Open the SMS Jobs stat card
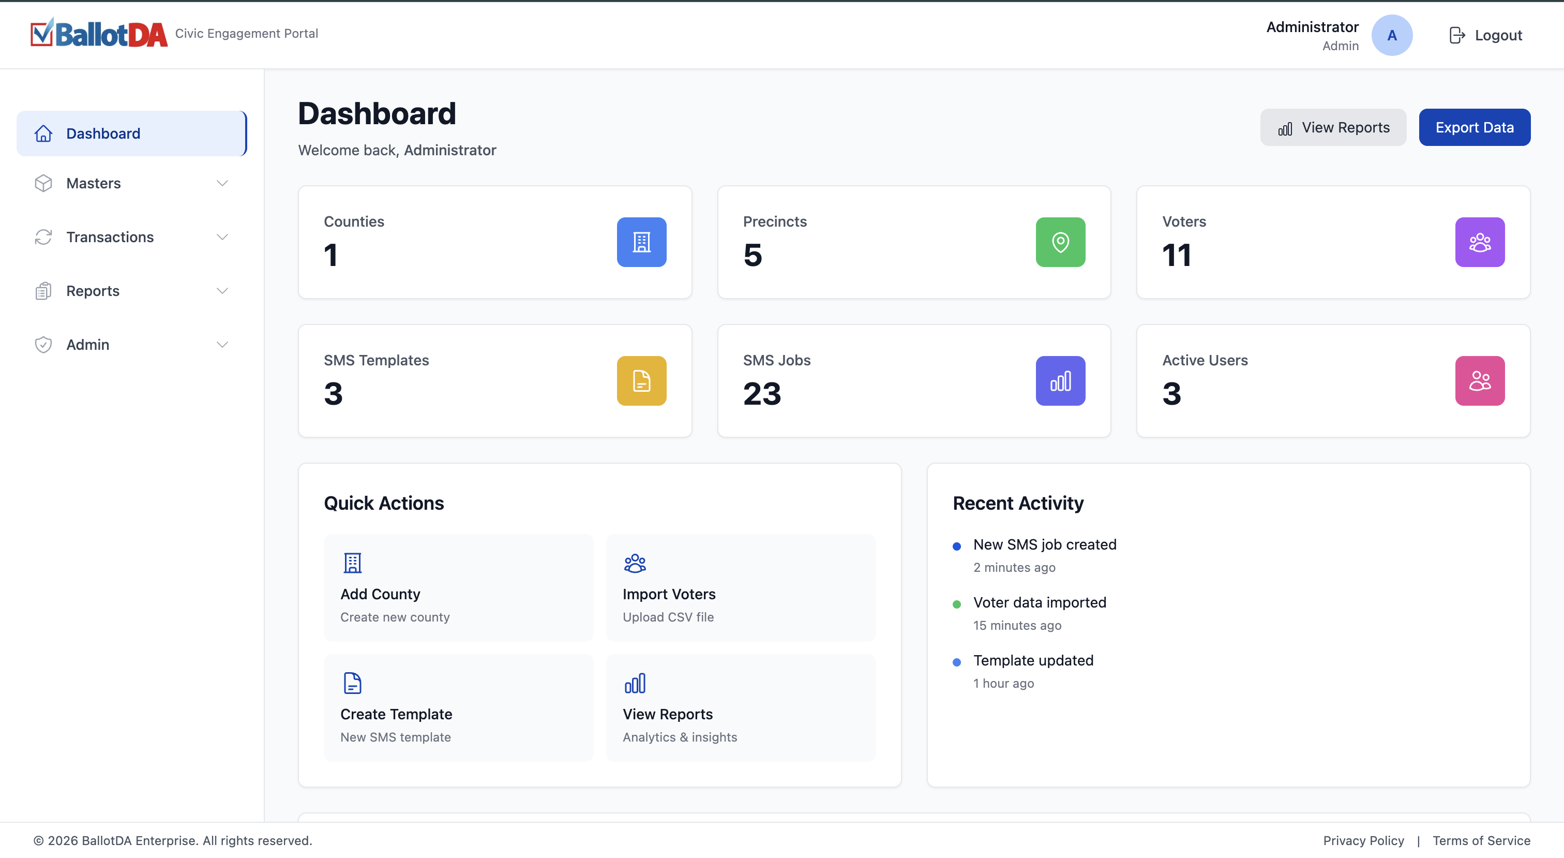This screenshot has width=1564, height=858. click(x=914, y=381)
